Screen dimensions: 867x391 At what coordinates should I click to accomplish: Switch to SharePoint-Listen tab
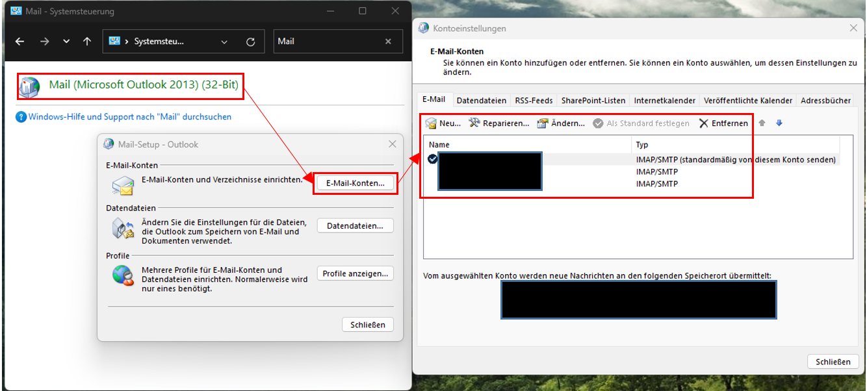(593, 101)
